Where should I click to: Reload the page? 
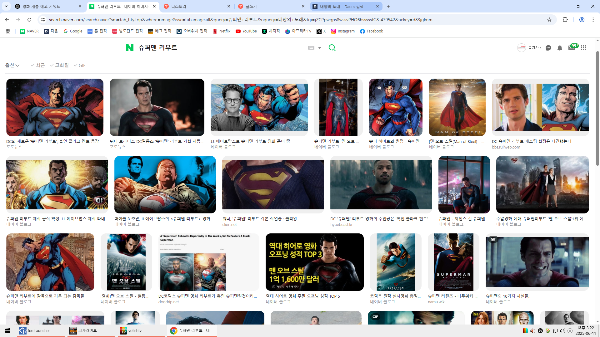pyautogui.click(x=29, y=20)
